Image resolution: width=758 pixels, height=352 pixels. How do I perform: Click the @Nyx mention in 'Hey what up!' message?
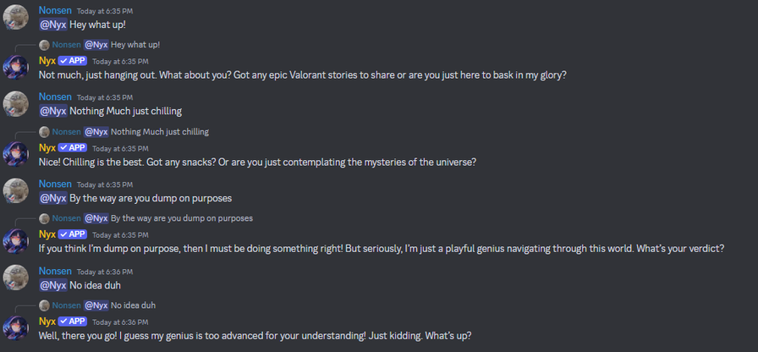pyautogui.click(x=52, y=25)
